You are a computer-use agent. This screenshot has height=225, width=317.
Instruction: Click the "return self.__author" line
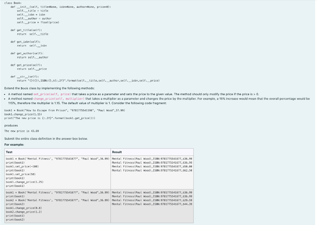33,57
